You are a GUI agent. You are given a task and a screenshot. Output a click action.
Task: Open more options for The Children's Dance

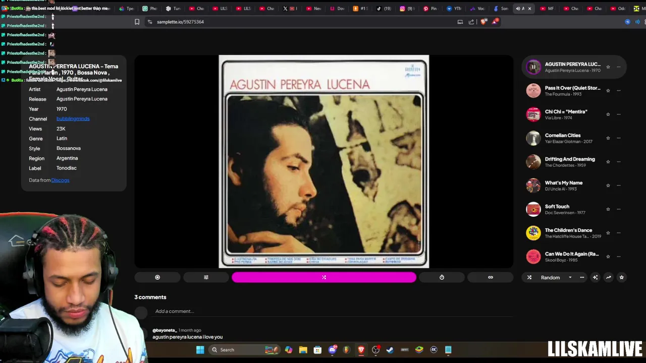click(619, 233)
